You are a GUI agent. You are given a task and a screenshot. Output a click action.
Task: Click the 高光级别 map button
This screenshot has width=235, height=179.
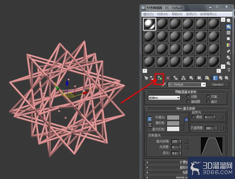tap(186, 141)
